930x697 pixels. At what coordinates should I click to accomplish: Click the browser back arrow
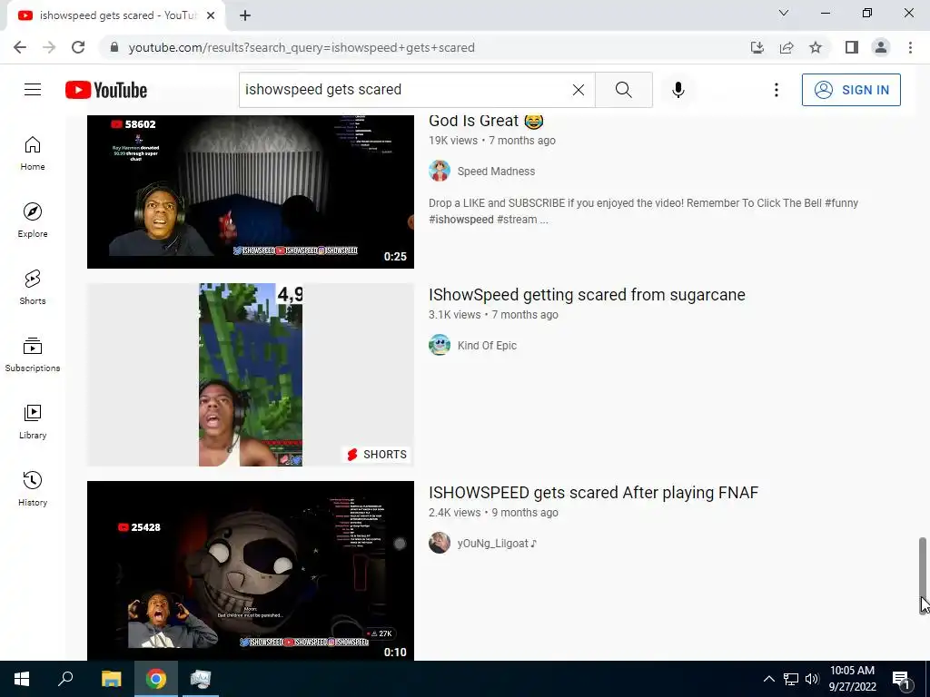(x=20, y=47)
